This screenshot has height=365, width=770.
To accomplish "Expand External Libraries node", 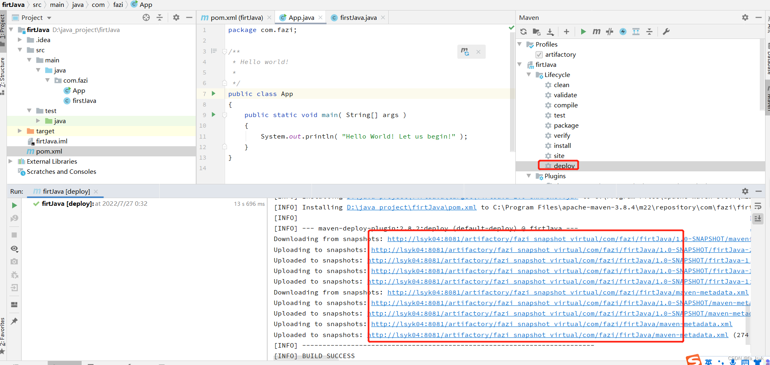I will click(11, 161).
